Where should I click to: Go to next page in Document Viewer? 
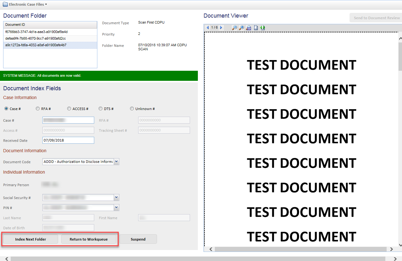click(x=221, y=28)
